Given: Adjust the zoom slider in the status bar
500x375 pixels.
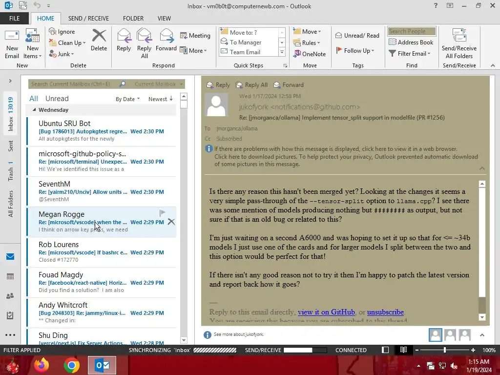Looking at the screenshot, I should coord(444,350).
